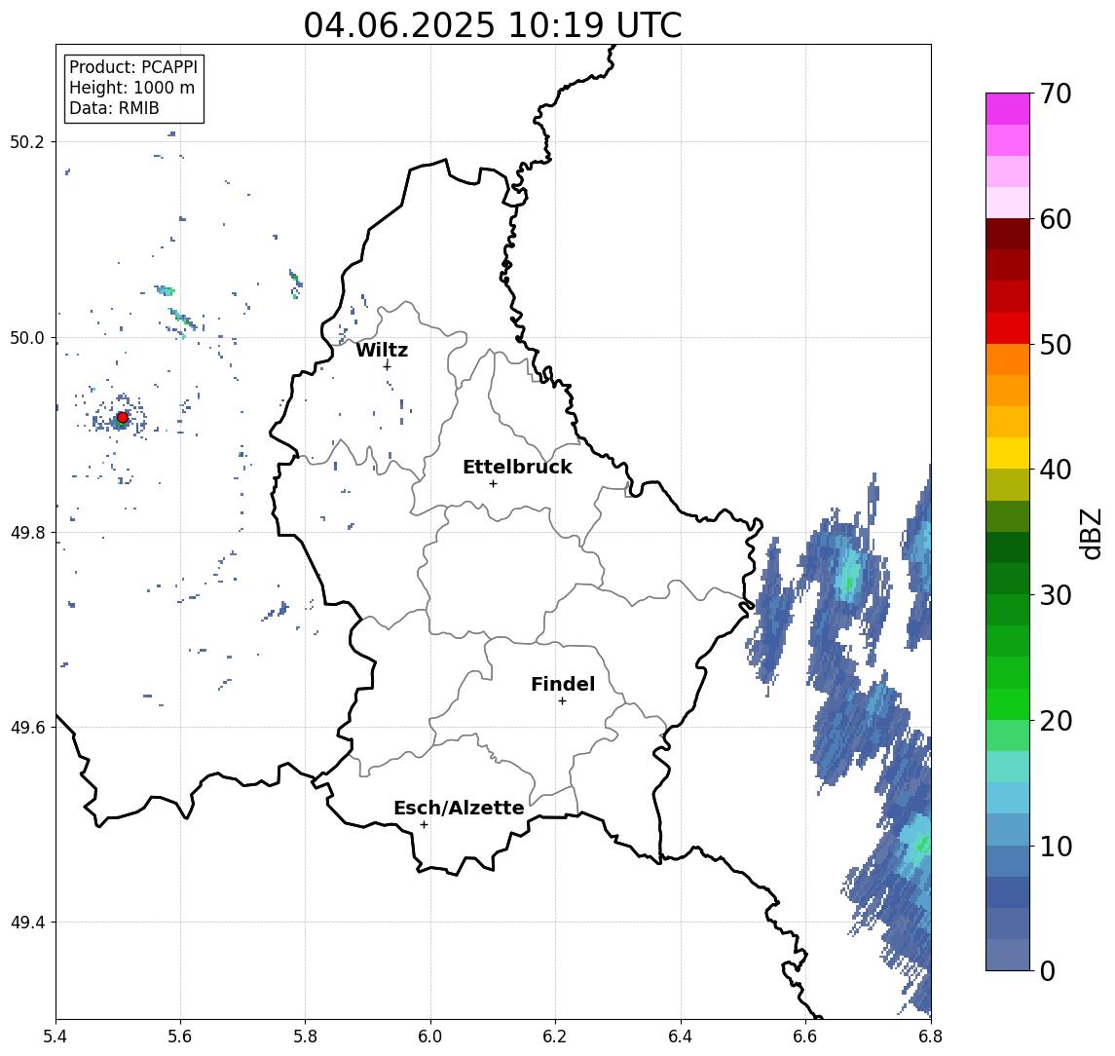Select the title '04.06.2025 10:19 UTC'
Viewport: 1115px width, 1056px height.
(x=493, y=25)
